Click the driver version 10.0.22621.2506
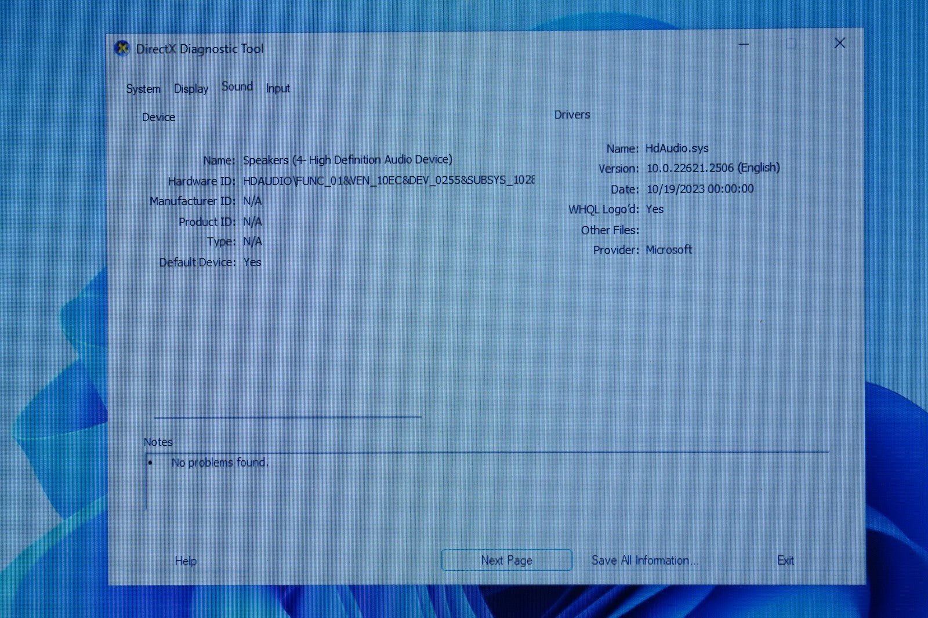The width and height of the screenshot is (928, 618). tap(713, 168)
